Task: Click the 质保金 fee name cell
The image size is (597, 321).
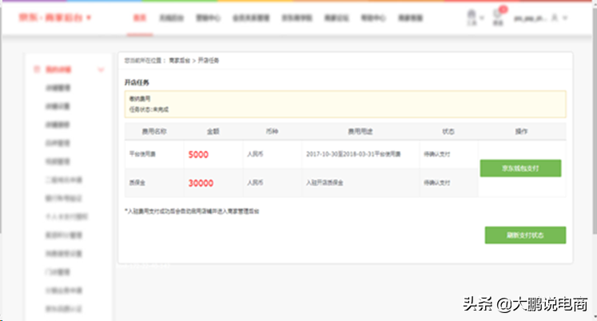Action: [x=137, y=183]
